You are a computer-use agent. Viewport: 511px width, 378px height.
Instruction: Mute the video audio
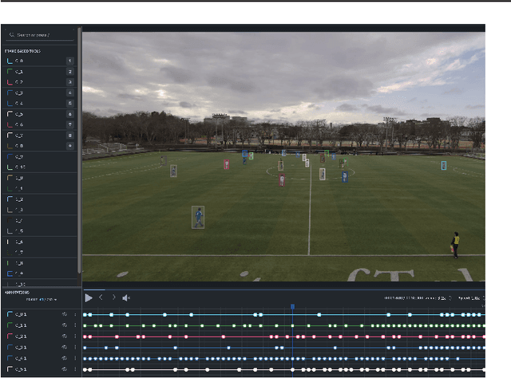tap(126, 297)
